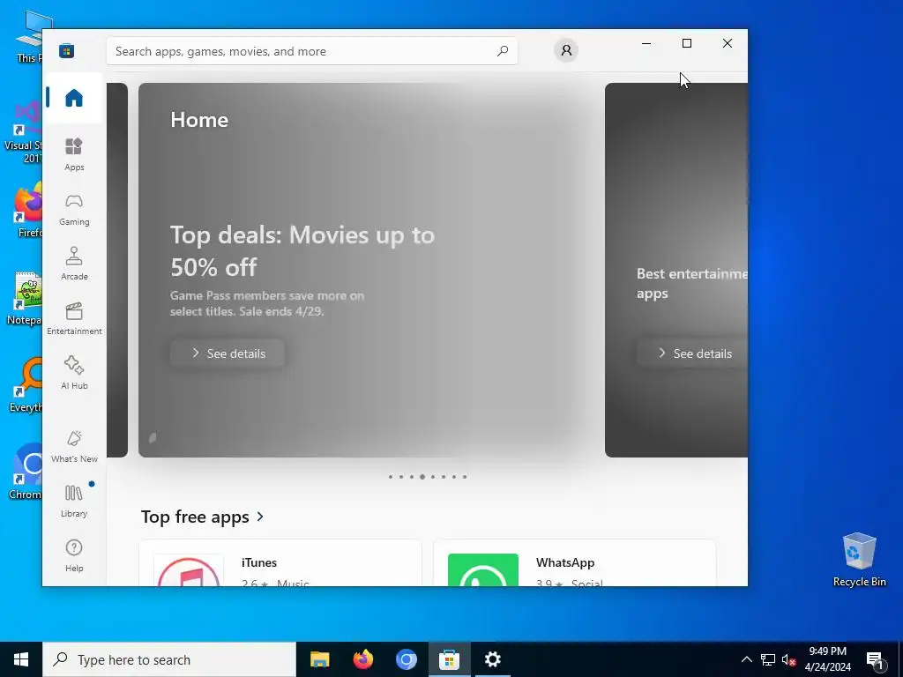Switch to Microsoft Store taskbar icon
The image size is (903, 677).
(449, 659)
